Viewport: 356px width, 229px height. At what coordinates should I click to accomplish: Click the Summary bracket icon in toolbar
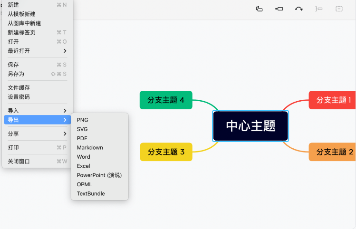coord(318,9)
